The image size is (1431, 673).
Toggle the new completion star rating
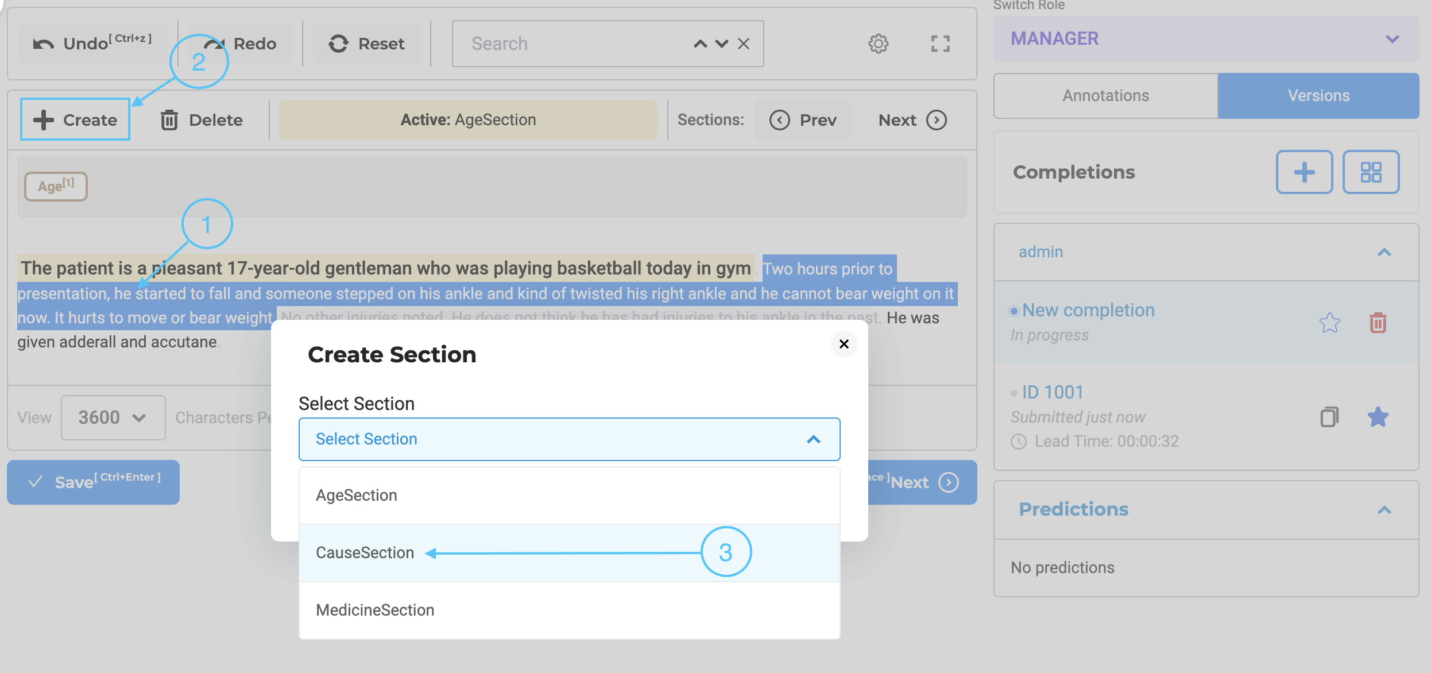[1330, 322]
